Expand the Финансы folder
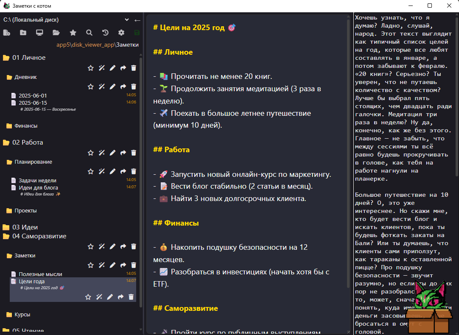Screen dimensions: 459x335 click(x=26, y=126)
